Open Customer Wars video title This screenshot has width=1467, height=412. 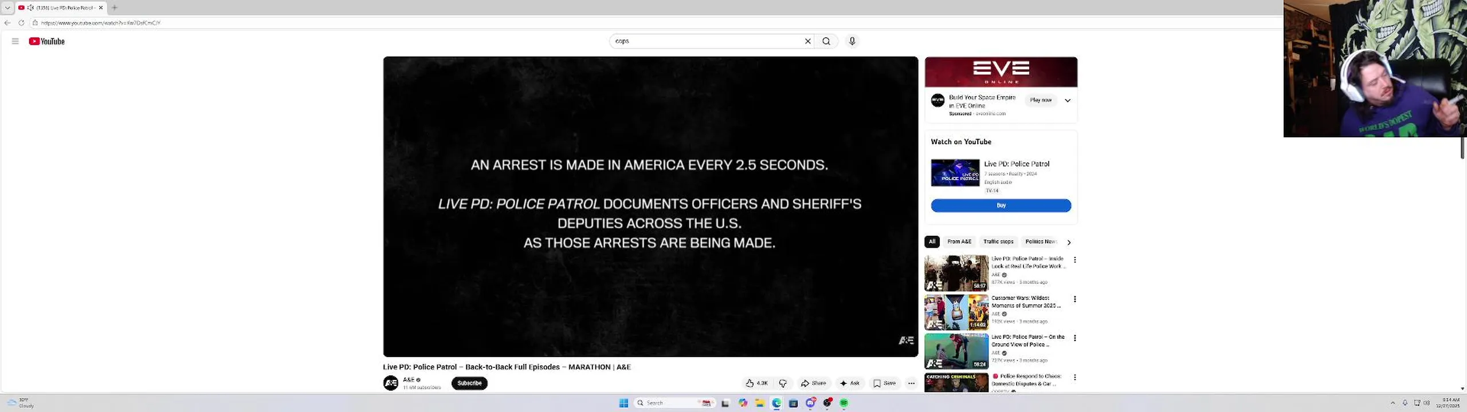pyautogui.click(x=1026, y=302)
